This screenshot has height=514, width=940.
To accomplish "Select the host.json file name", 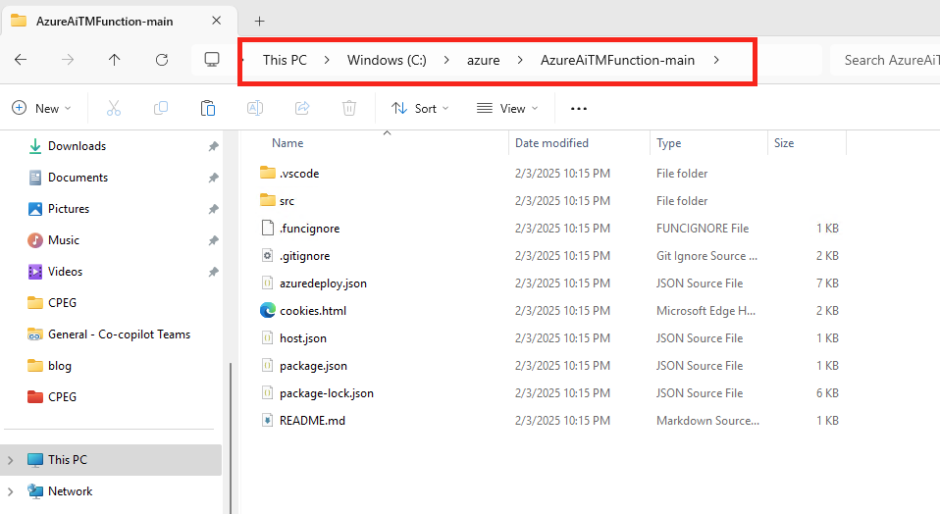I will click(x=303, y=338).
